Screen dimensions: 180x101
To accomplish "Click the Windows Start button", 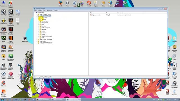I will click(3, 100).
